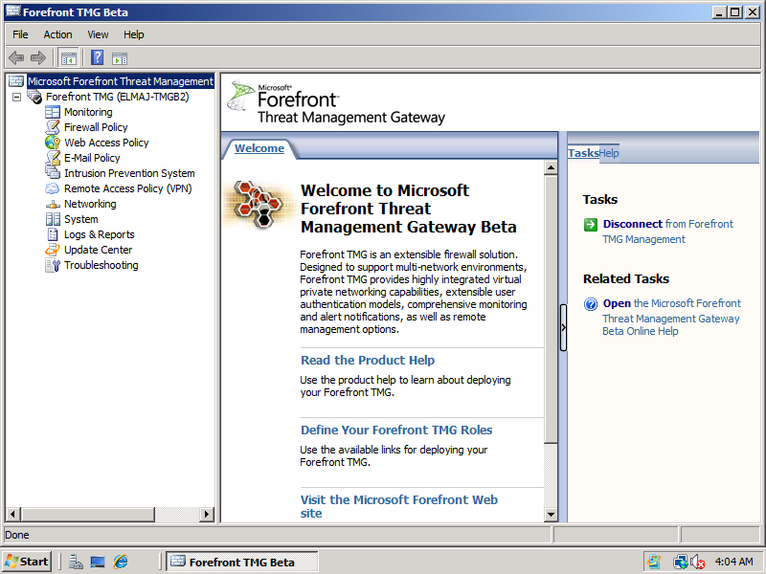Click Disconnect from Forefront TMG Management
Viewport: 766px width, 574px height.
pyautogui.click(x=631, y=224)
